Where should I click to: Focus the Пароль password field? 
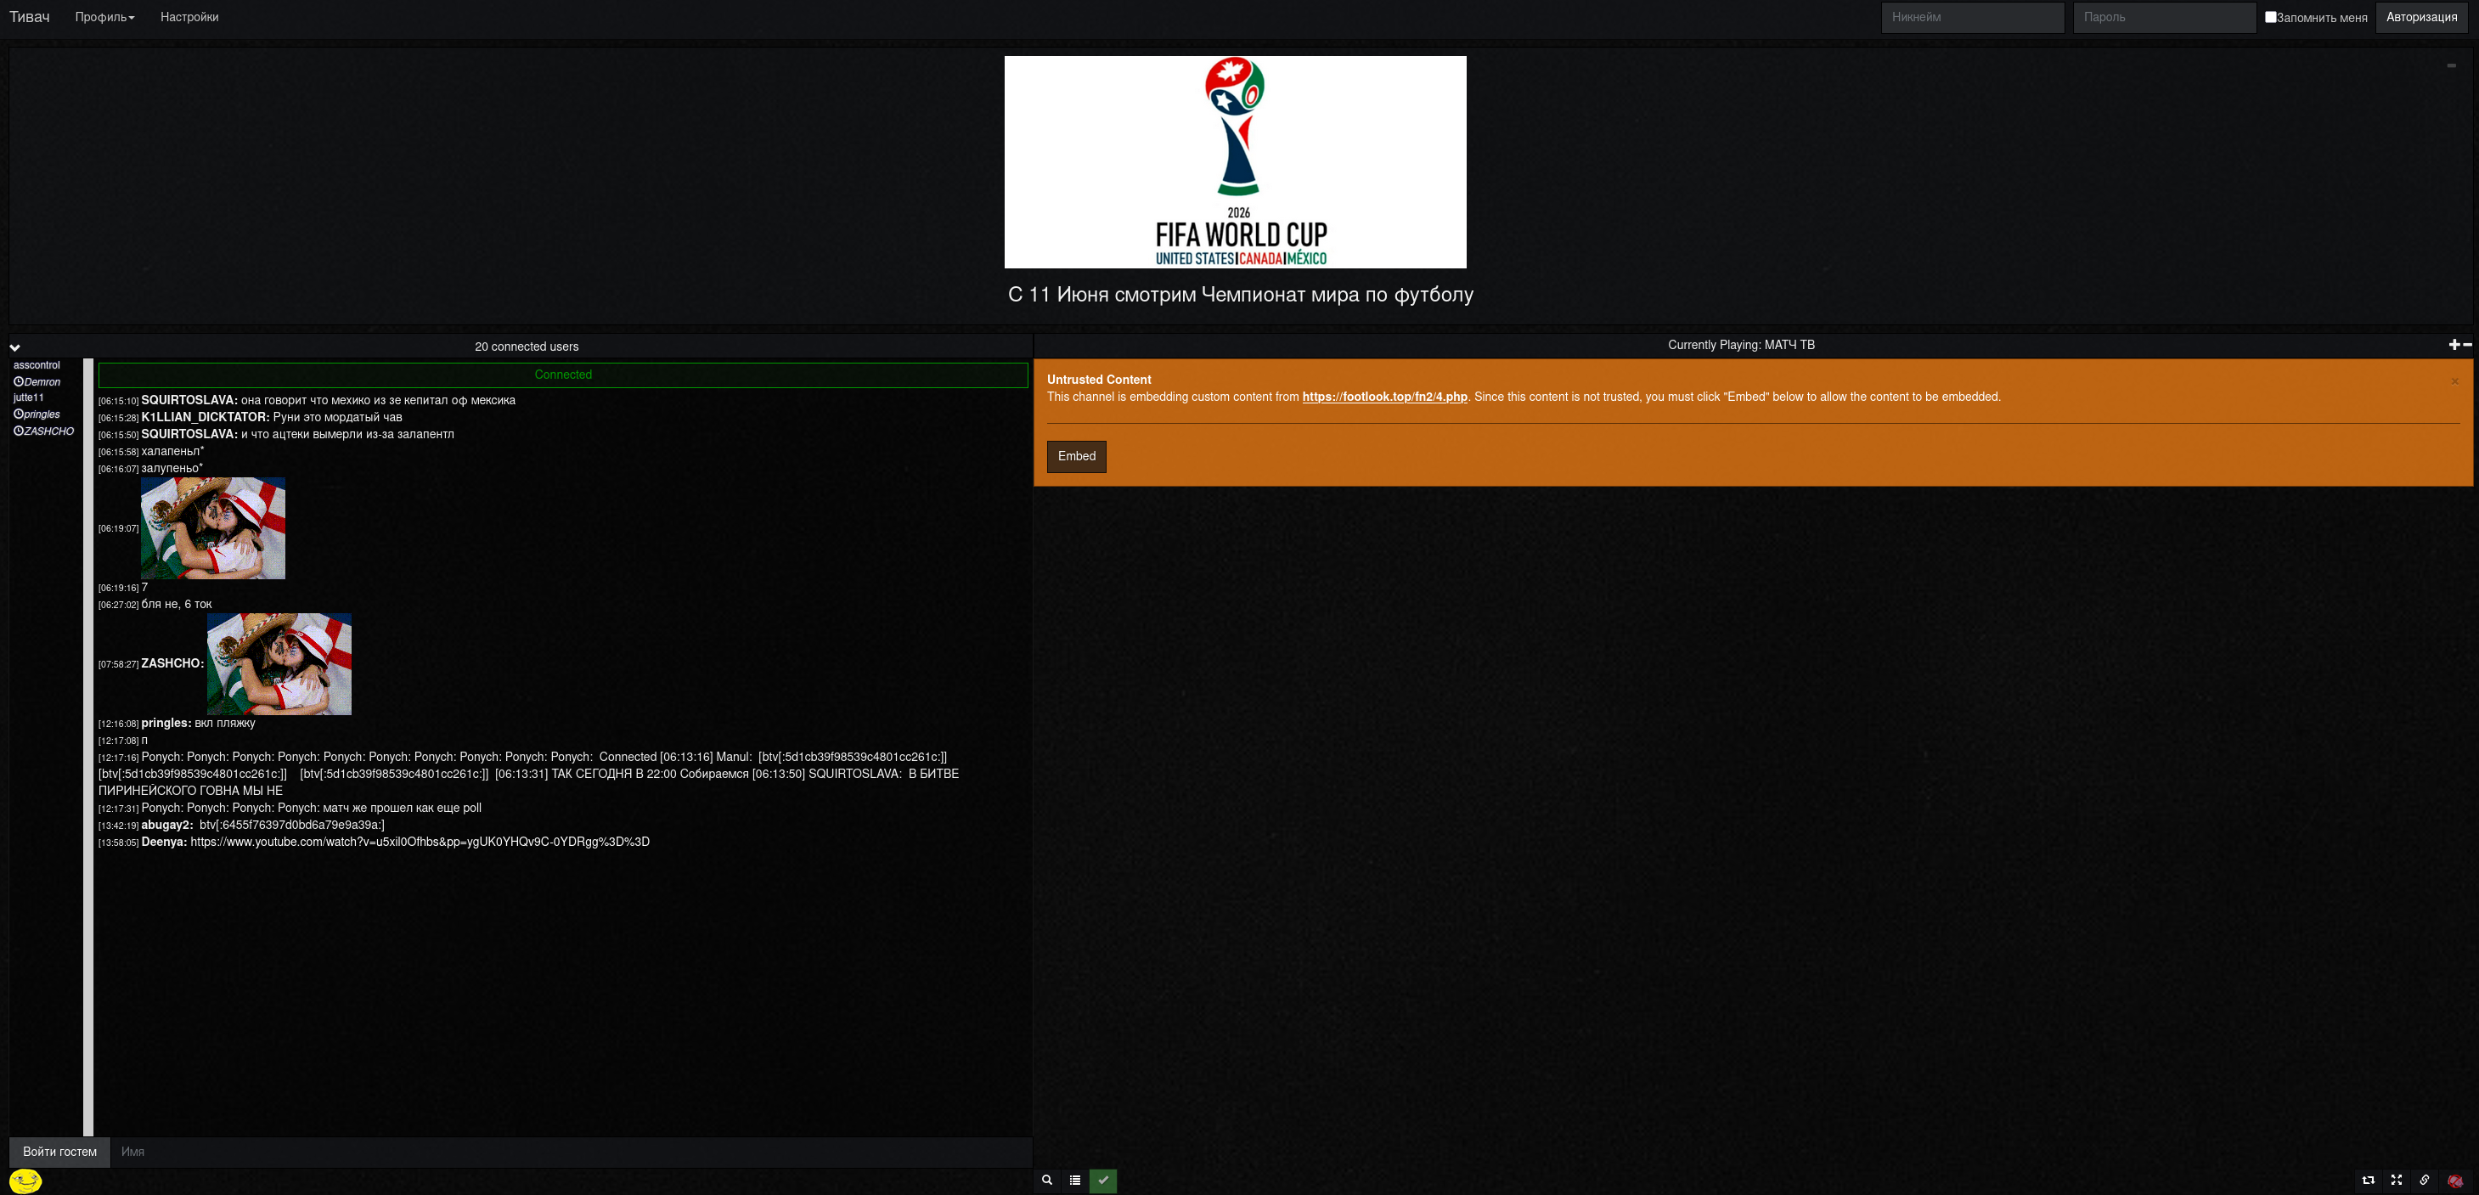[2164, 17]
